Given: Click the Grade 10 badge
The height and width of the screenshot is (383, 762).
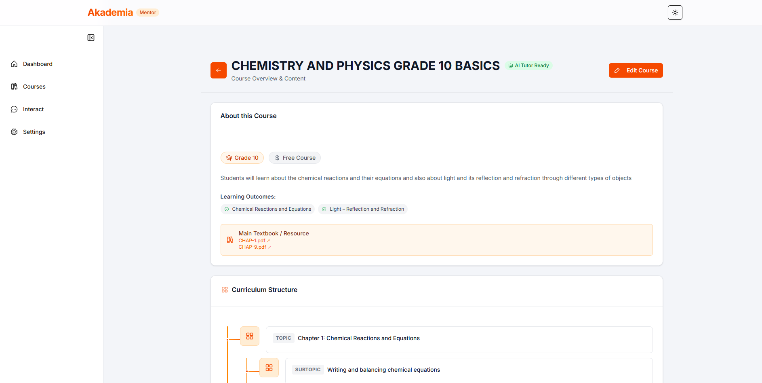Looking at the screenshot, I should coord(242,158).
